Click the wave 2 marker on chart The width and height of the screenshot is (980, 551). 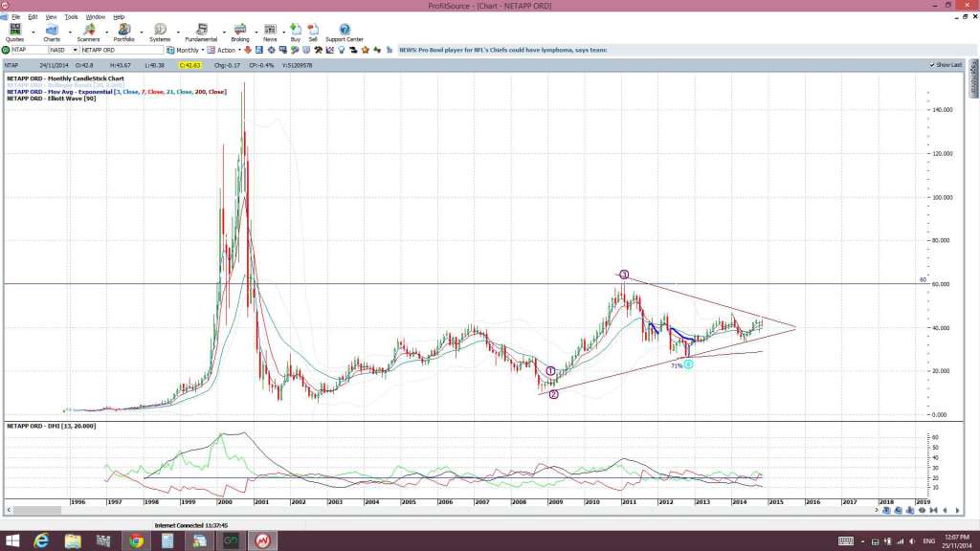coord(554,394)
